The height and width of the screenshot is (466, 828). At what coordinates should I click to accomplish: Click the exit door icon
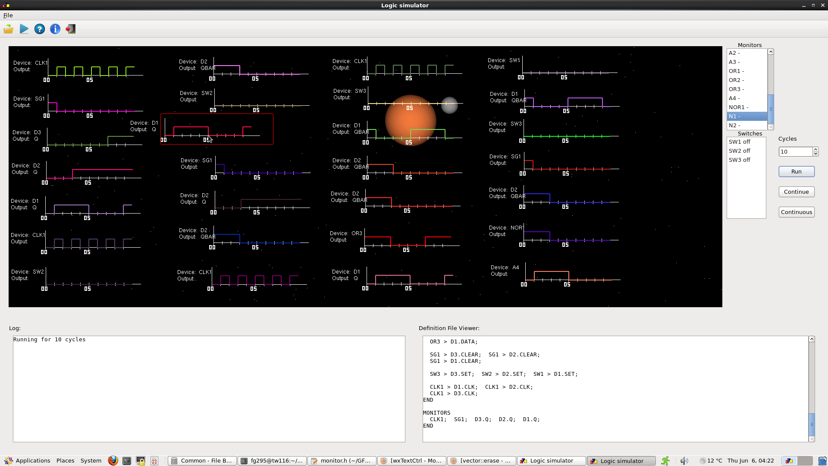(71, 29)
